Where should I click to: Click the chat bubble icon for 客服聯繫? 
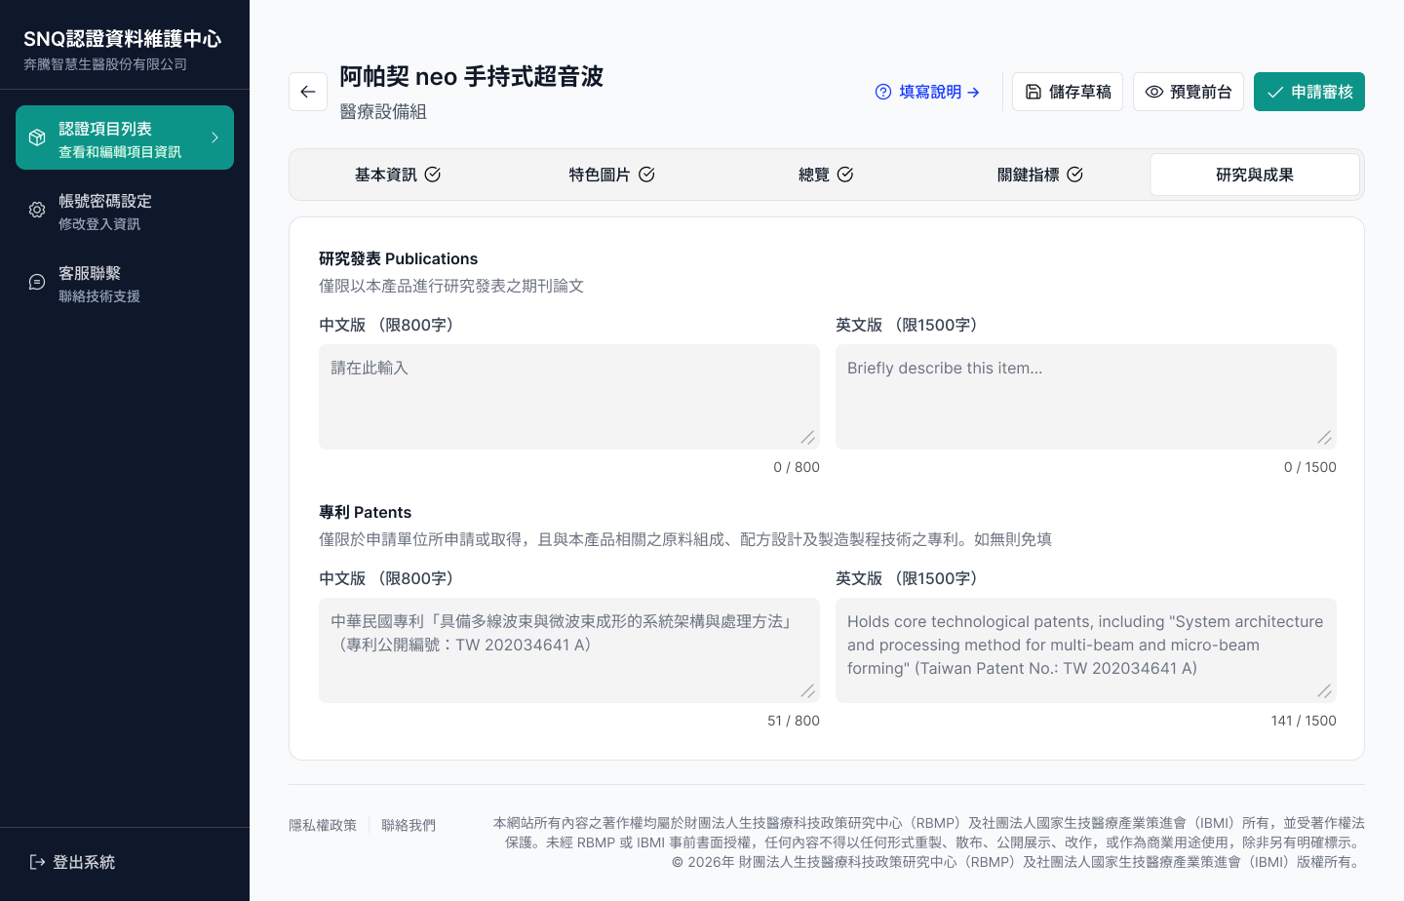click(x=36, y=281)
